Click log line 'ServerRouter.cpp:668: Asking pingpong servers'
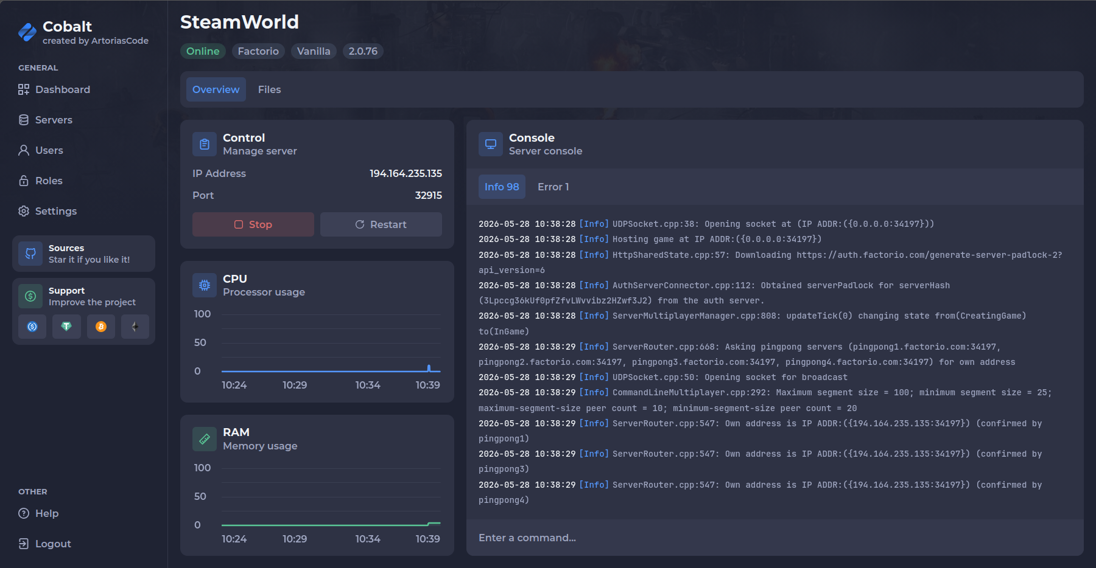1096x568 pixels. click(x=747, y=354)
